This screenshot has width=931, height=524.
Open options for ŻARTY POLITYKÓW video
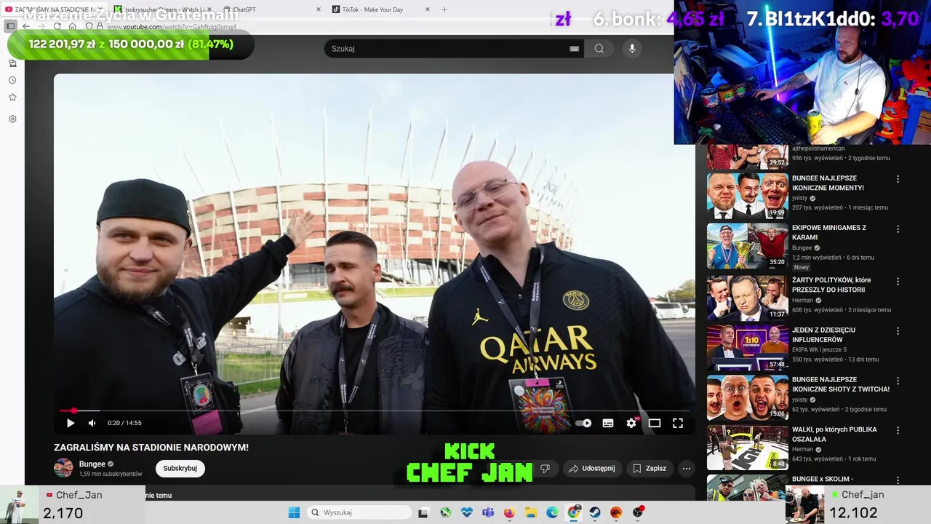[898, 281]
